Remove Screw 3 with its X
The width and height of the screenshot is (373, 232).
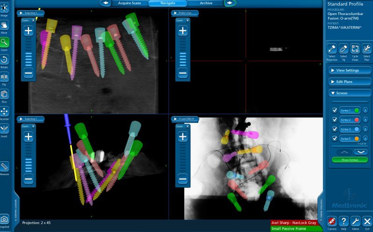click(365, 129)
